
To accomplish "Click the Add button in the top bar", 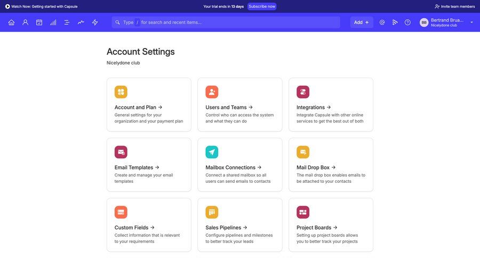I will [x=362, y=22].
